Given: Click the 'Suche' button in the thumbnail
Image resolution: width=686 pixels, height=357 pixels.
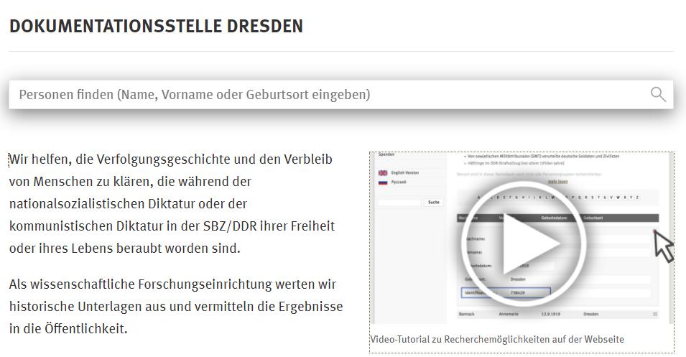Looking at the screenshot, I should 433,203.
